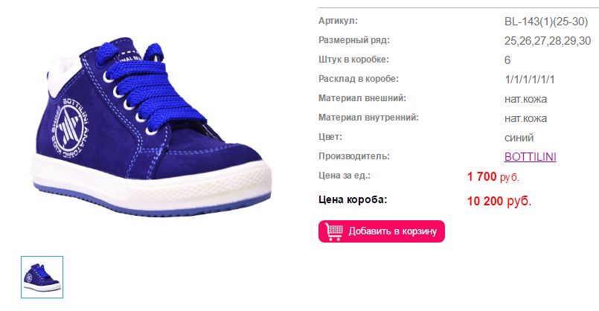Click the large blue sneaker image
This screenshot has height=311, width=599.
tap(151, 128)
